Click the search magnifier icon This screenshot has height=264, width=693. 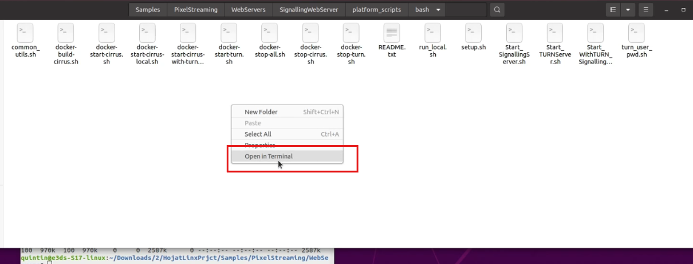pos(497,10)
